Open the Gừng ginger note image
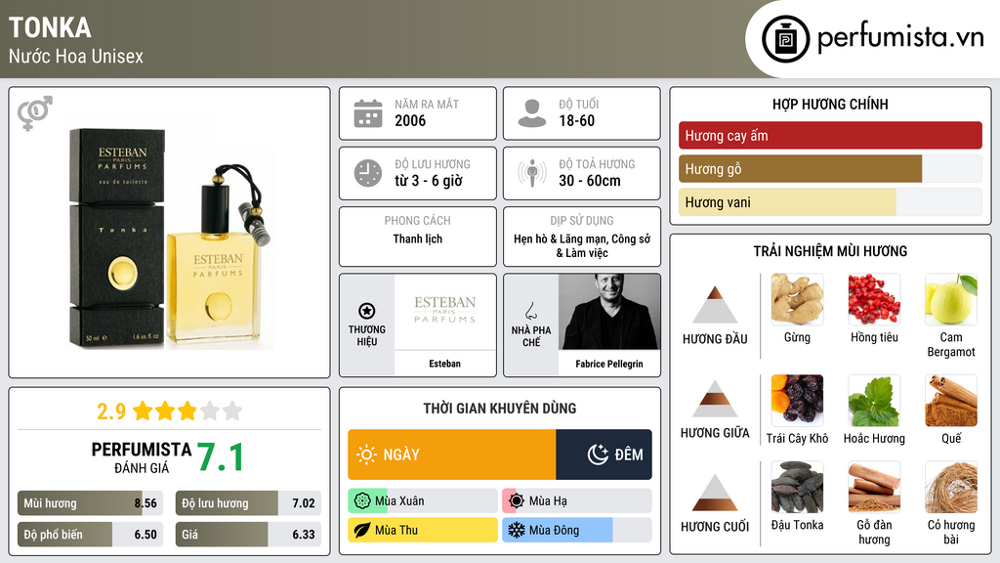This screenshot has width=1000, height=563. (797, 299)
